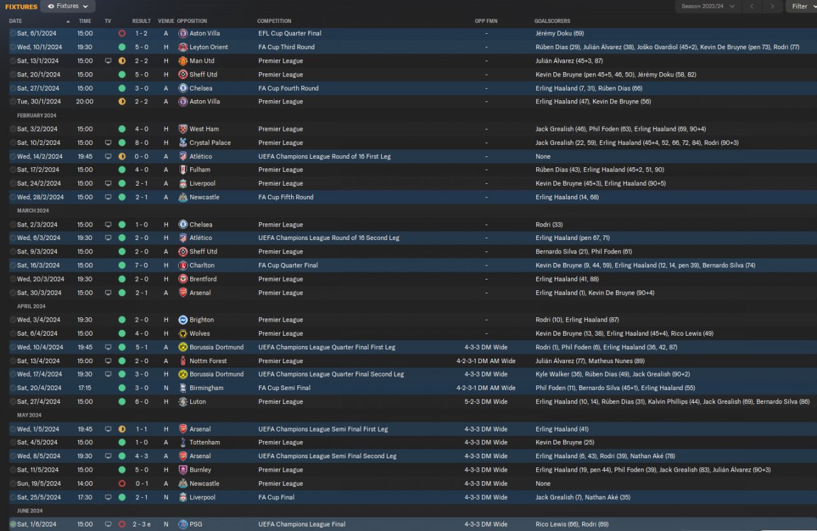This screenshot has height=531, width=817.
Task: Click the 5-2-3 DM Wide formation text
Action: point(486,401)
